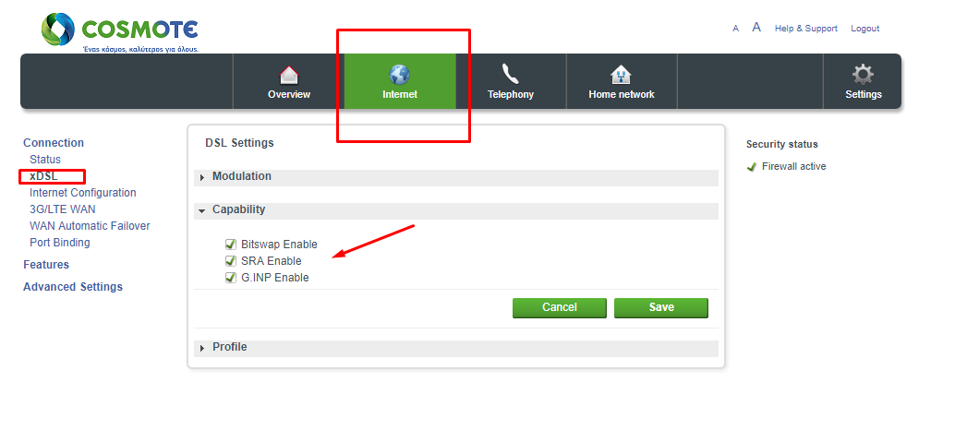Click the SRA Enable label text
This screenshot has height=442, width=955.
(x=271, y=260)
